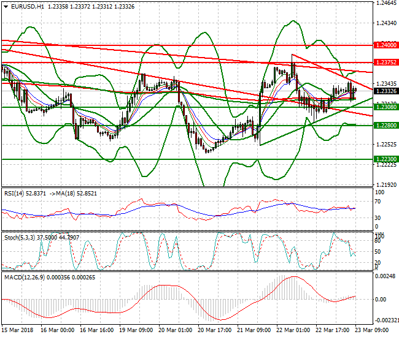Image resolution: width=399 pixels, height=337 pixels.
Task: Select the red 1.24000 price level label
Action: tap(386, 45)
